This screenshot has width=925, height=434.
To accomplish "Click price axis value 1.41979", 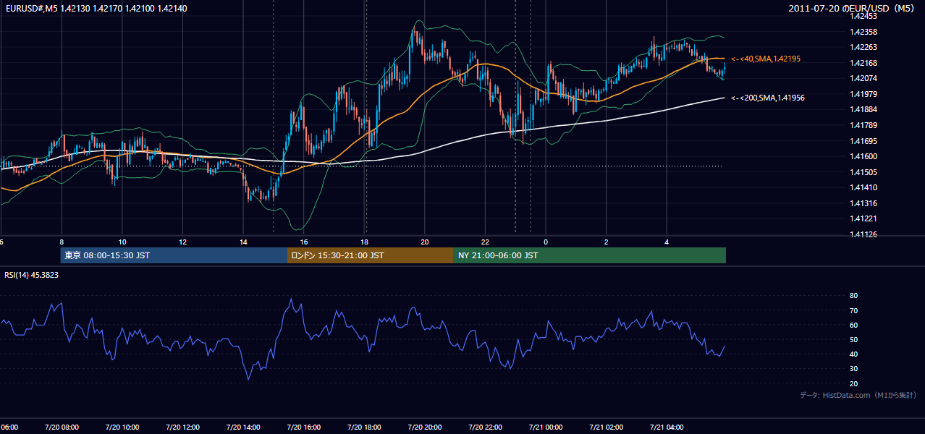I will pyautogui.click(x=863, y=94).
